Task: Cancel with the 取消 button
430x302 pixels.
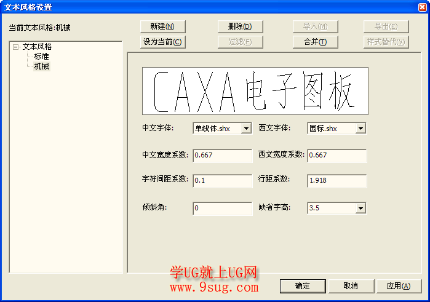Action: pyautogui.click(x=351, y=286)
